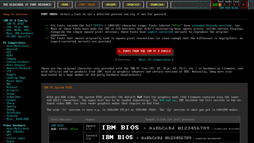Viewport: 254px width, 143px height.
Task: Jump to Seequa fonts
Action: (x=11, y=100)
